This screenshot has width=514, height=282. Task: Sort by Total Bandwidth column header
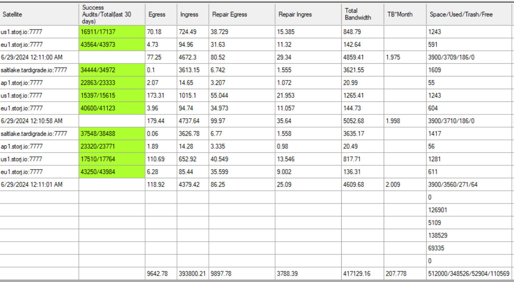[x=362, y=14]
